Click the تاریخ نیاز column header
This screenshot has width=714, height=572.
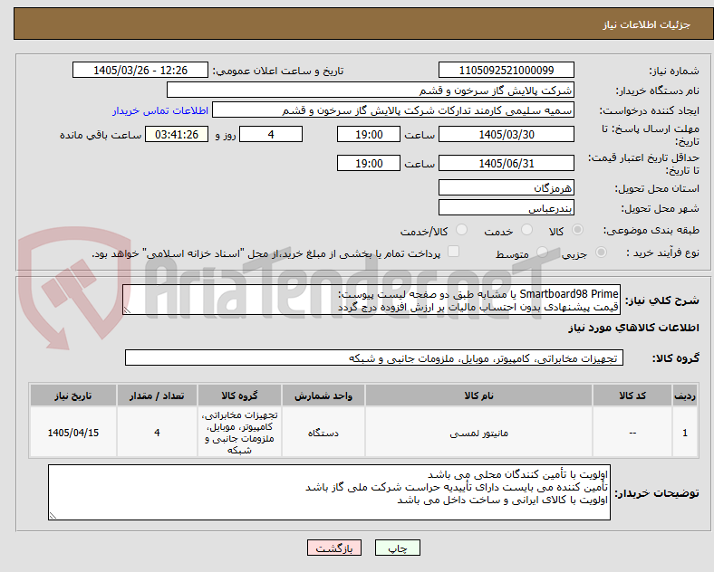[73, 396]
